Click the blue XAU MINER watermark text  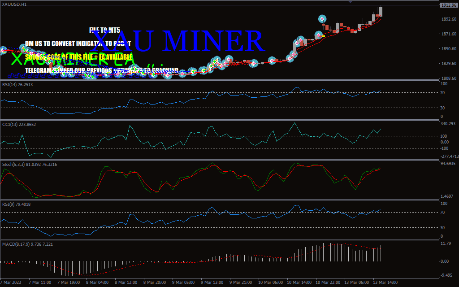click(x=178, y=41)
